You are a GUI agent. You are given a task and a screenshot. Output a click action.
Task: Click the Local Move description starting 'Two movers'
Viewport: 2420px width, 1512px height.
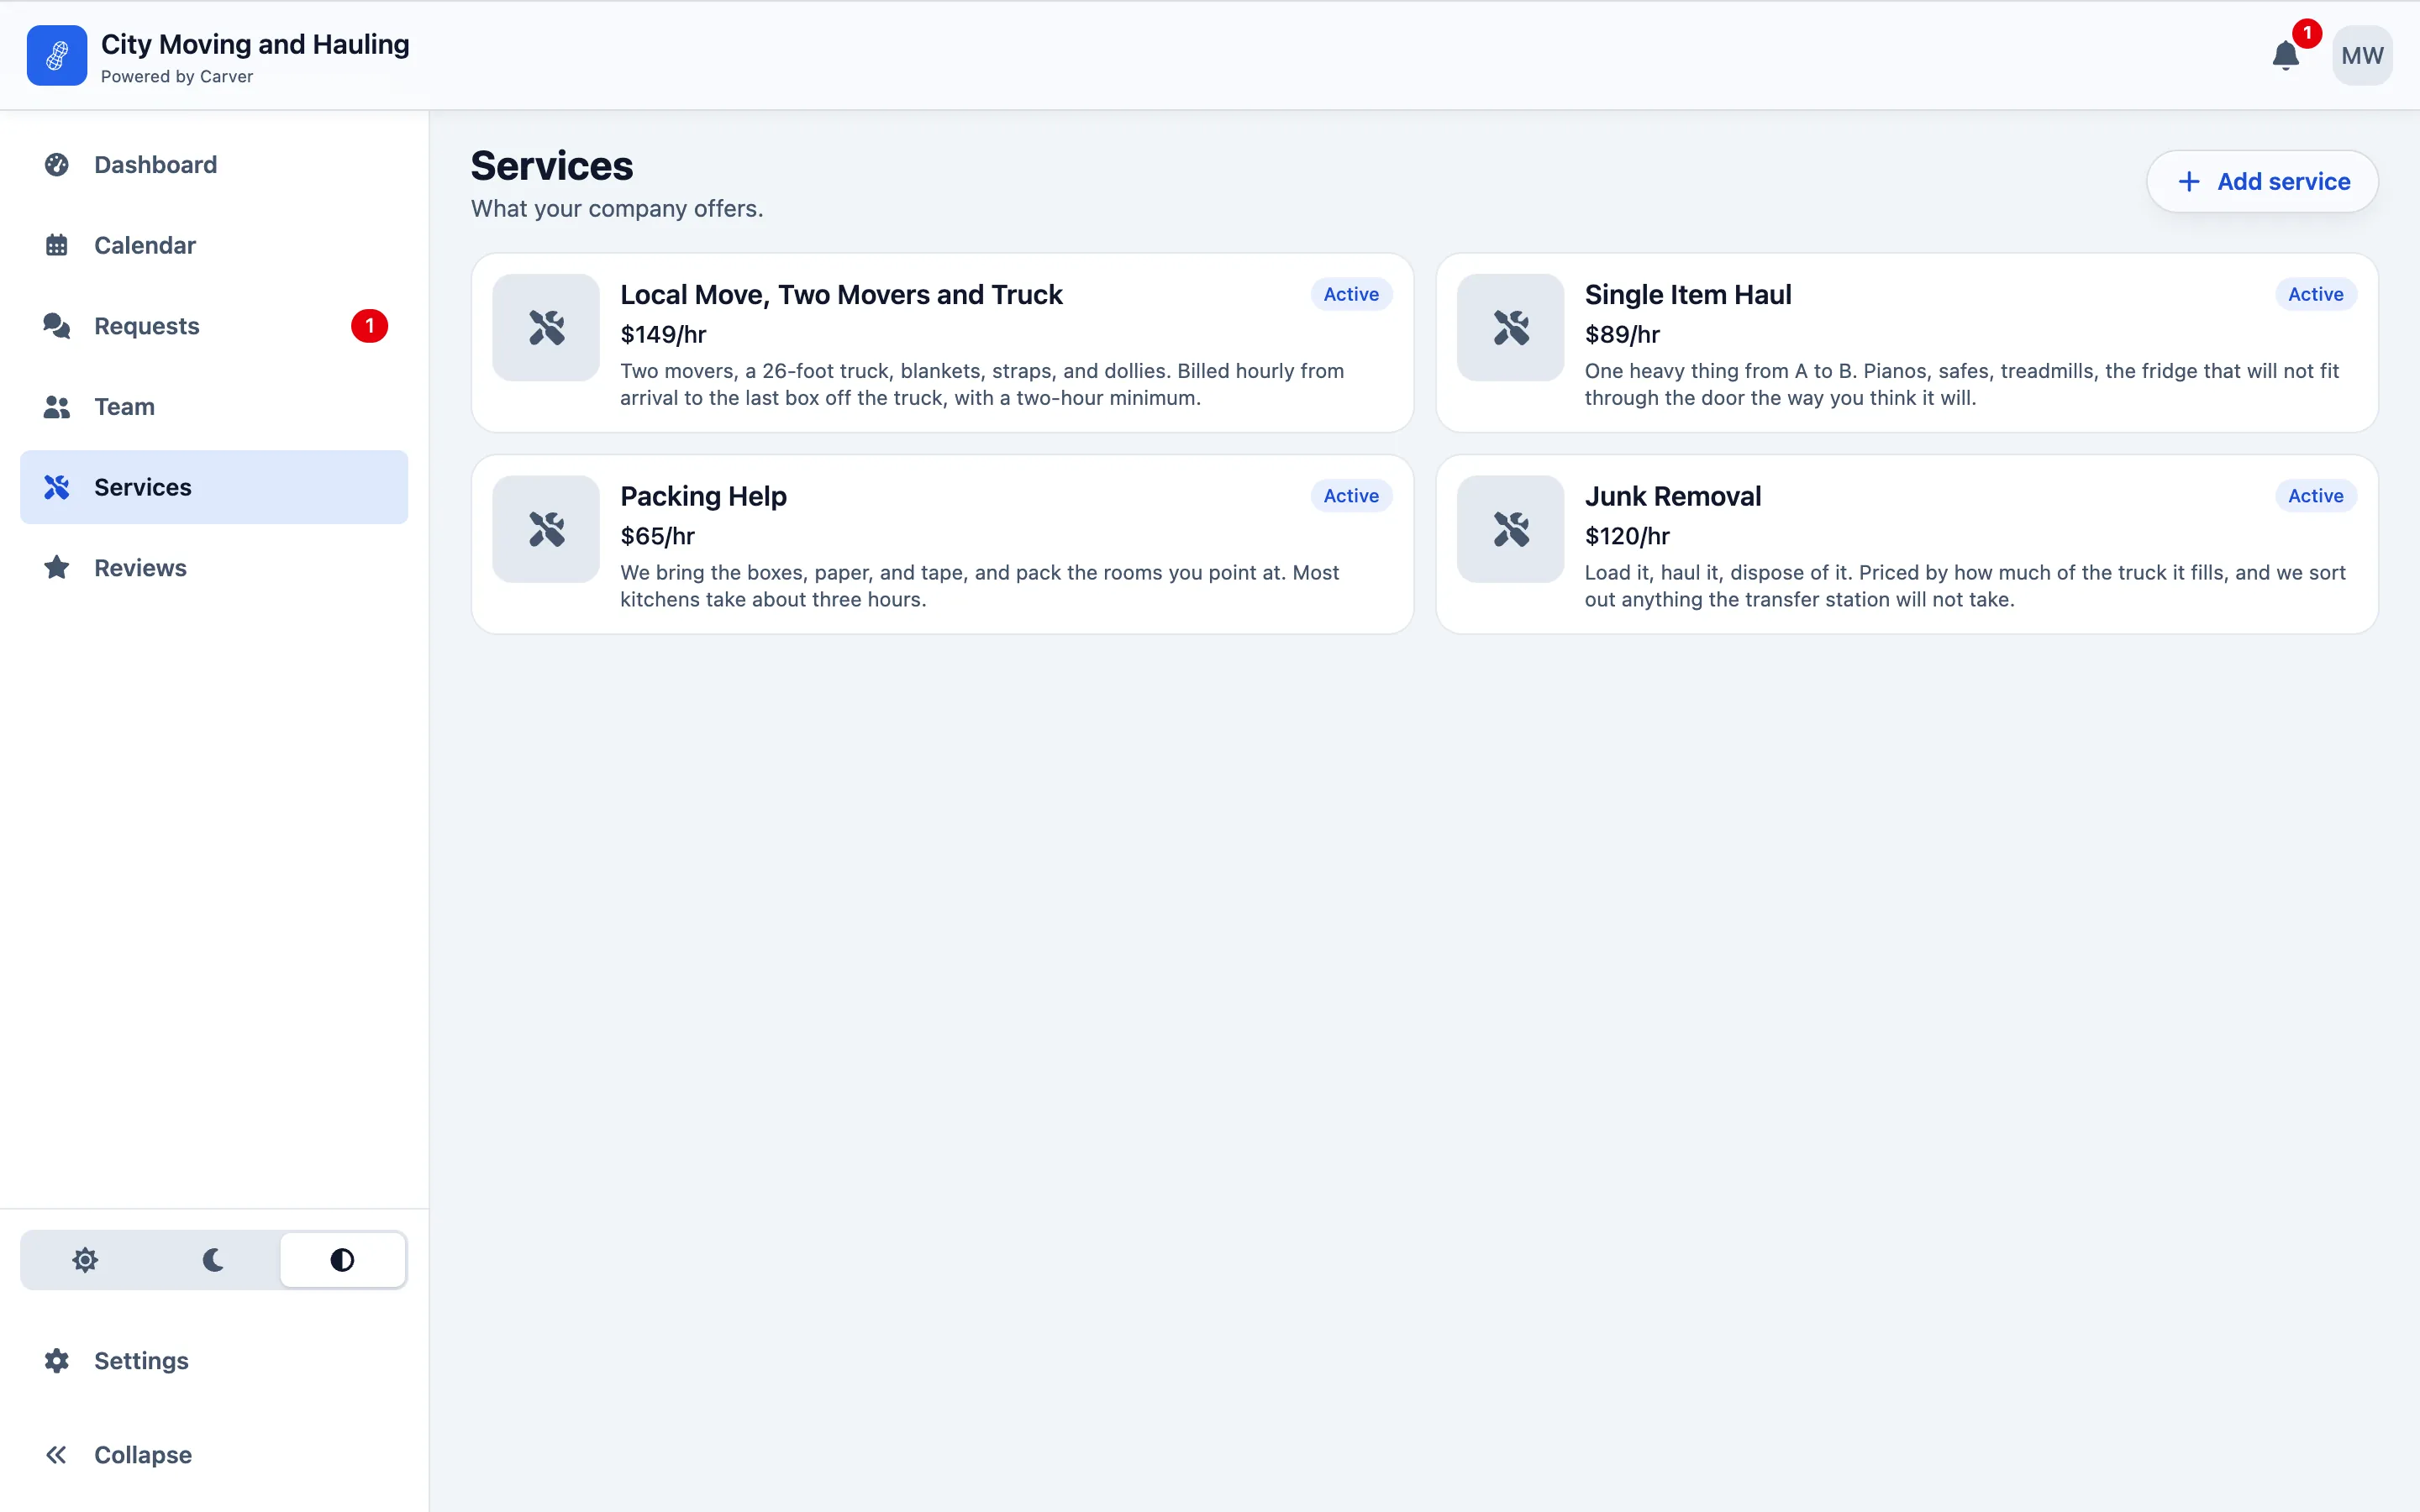(982, 385)
